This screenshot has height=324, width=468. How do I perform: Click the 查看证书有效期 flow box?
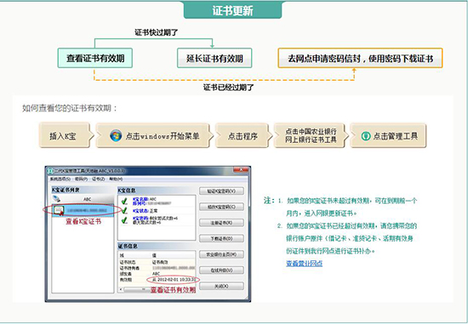95,58
